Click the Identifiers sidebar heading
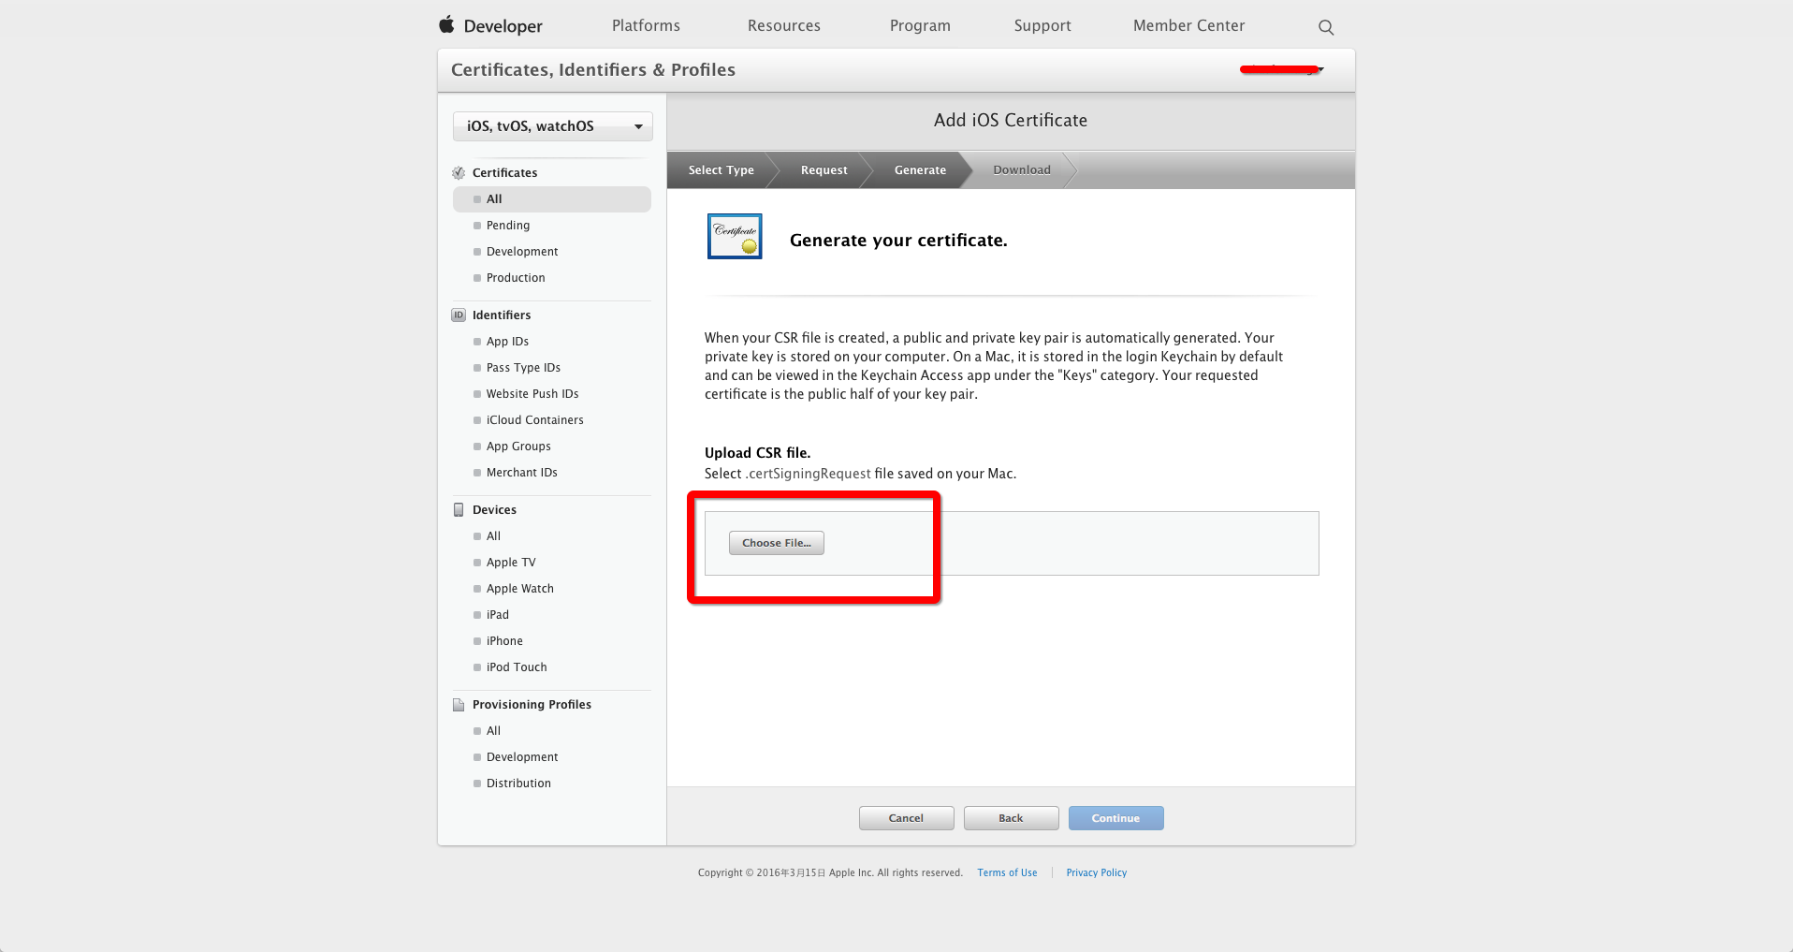The width and height of the screenshot is (1793, 952). (x=502, y=315)
